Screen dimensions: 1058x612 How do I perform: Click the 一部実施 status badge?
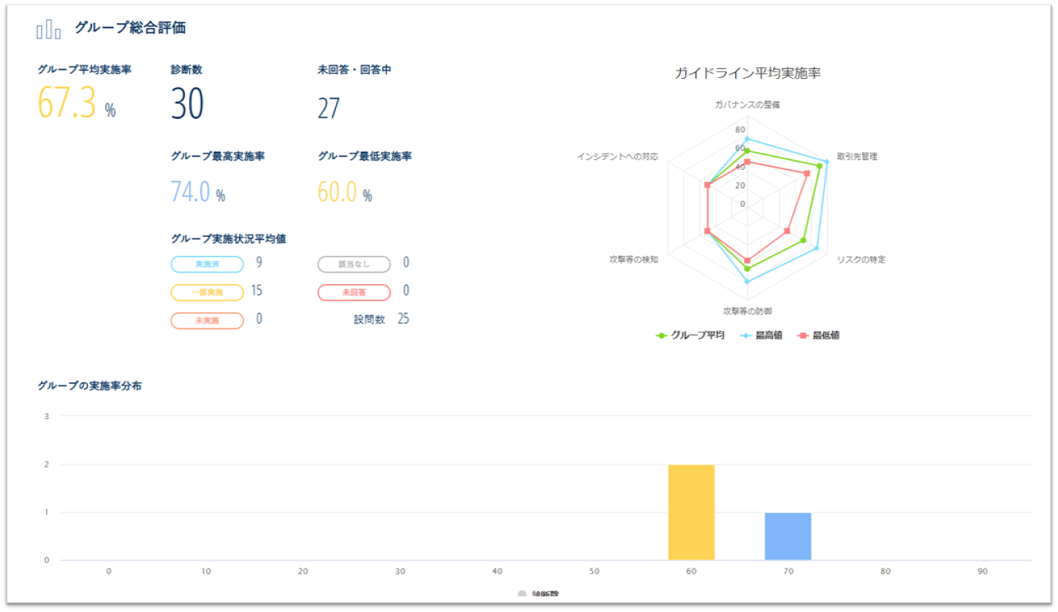(207, 292)
